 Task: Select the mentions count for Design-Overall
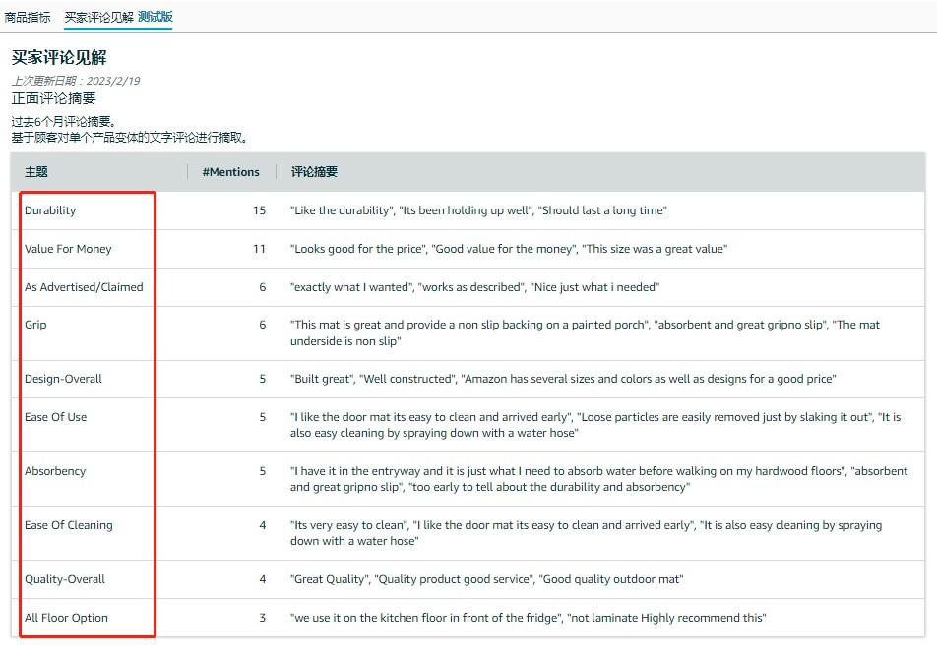tap(263, 379)
